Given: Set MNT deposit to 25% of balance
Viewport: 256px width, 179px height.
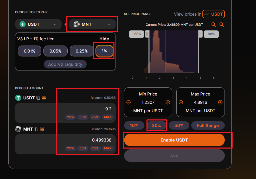Looking at the screenshot, I should [70, 148].
